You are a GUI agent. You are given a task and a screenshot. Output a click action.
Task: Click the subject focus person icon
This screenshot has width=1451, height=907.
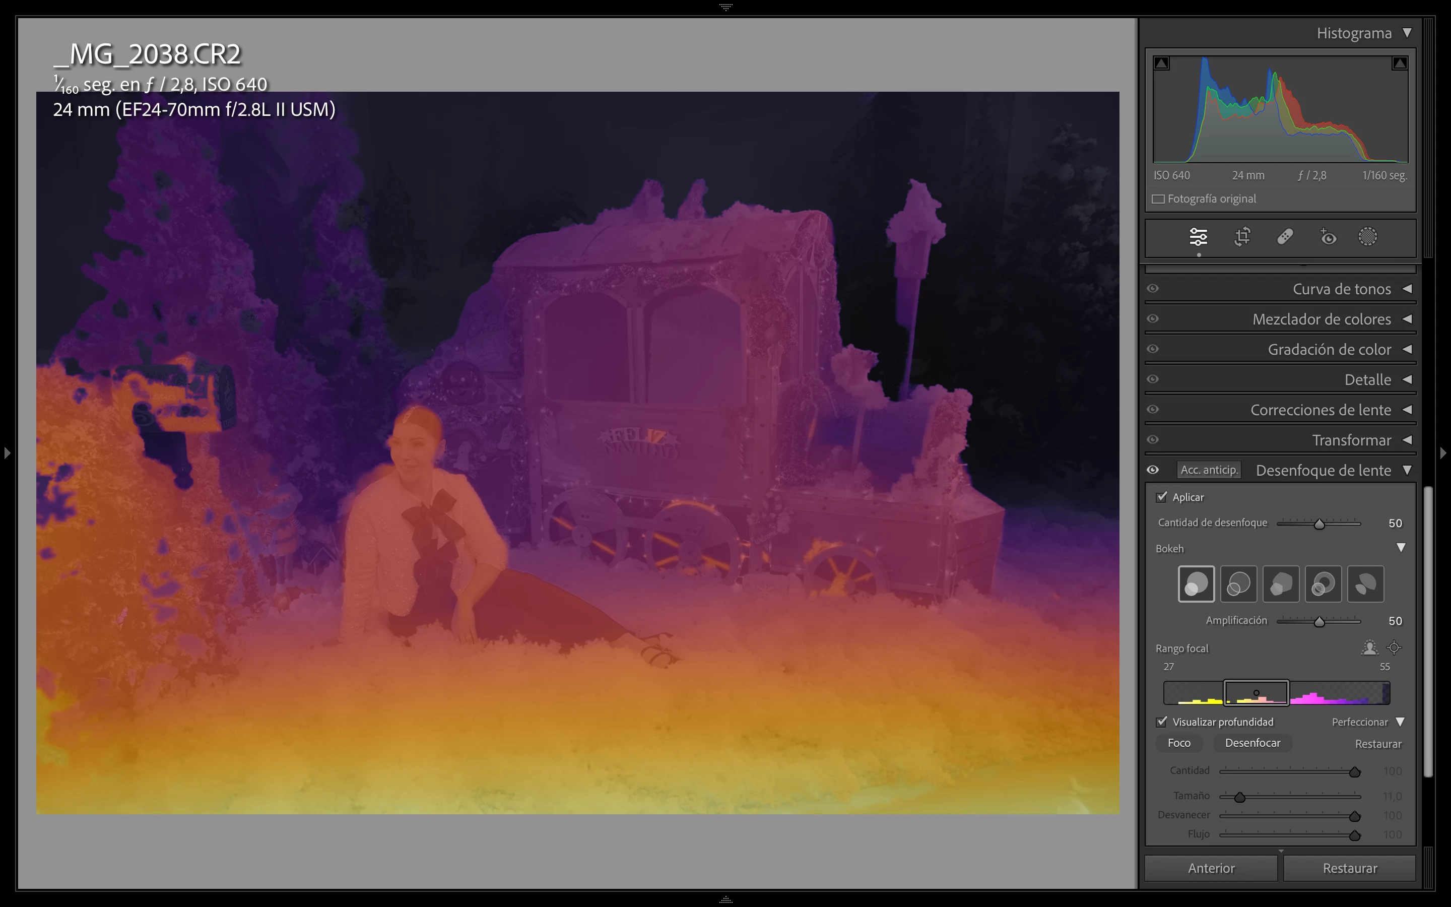(x=1369, y=648)
